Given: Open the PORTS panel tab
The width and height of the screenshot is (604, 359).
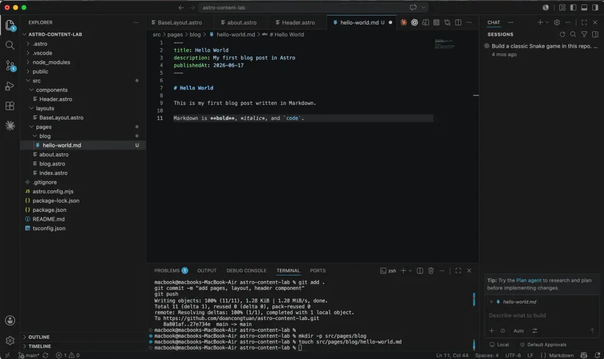Looking at the screenshot, I should 318,270.
